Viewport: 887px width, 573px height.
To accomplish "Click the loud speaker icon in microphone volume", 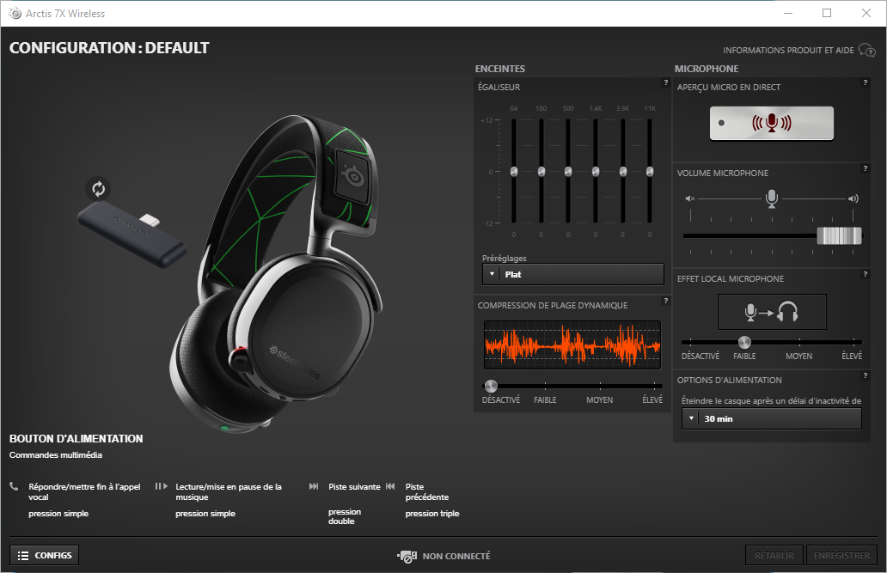I will coord(853,198).
